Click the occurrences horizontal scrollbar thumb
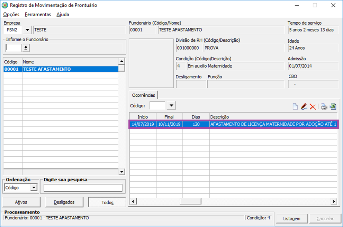This screenshot has height=227, width=343. (x=190, y=201)
